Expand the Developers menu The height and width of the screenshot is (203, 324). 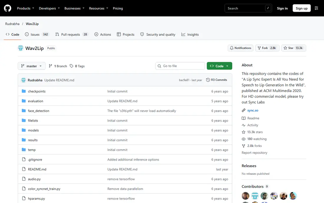click(x=49, y=8)
